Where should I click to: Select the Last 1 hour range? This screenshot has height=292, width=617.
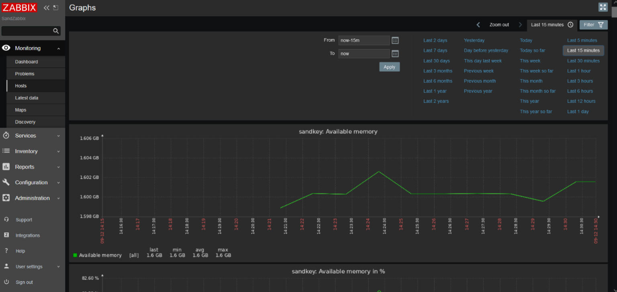tap(579, 71)
